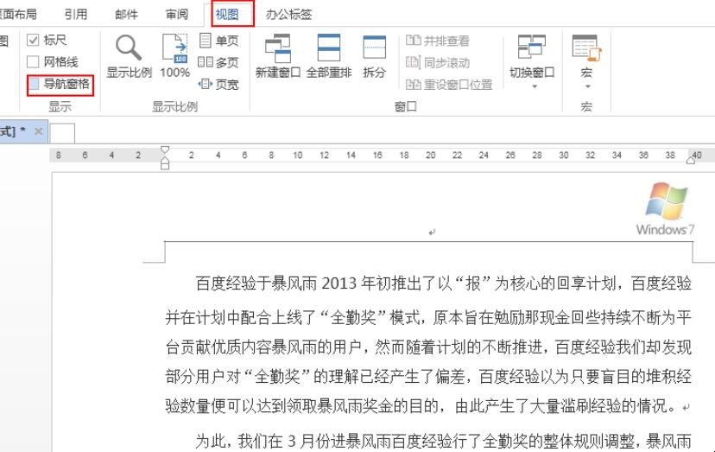Screen dimensions: 715x452
Task: Close the document tab with X
Action: pos(39,131)
